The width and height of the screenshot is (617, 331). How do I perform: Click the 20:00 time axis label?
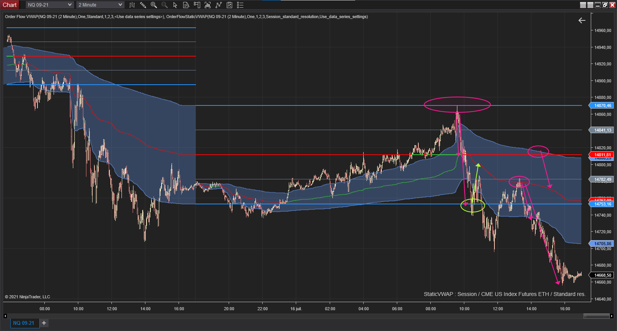click(229, 309)
